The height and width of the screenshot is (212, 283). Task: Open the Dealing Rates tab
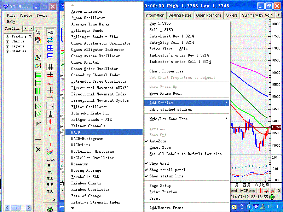click(180, 15)
